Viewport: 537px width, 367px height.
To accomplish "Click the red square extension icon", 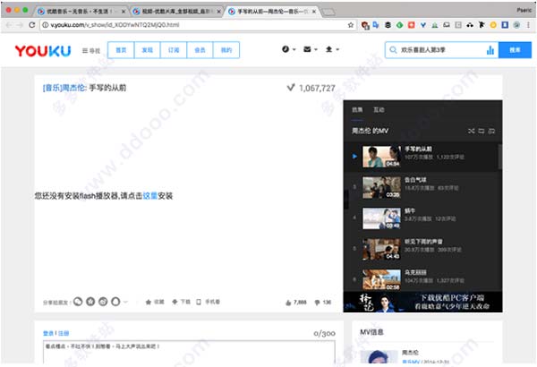I will tap(412, 25).
